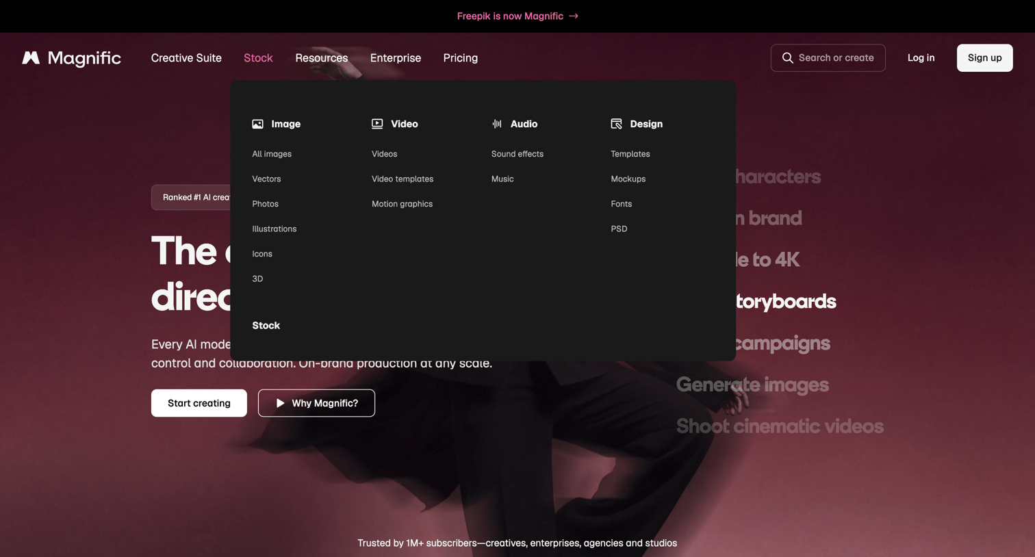Open the Audio heading in Stock menu

(x=524, y=124)
